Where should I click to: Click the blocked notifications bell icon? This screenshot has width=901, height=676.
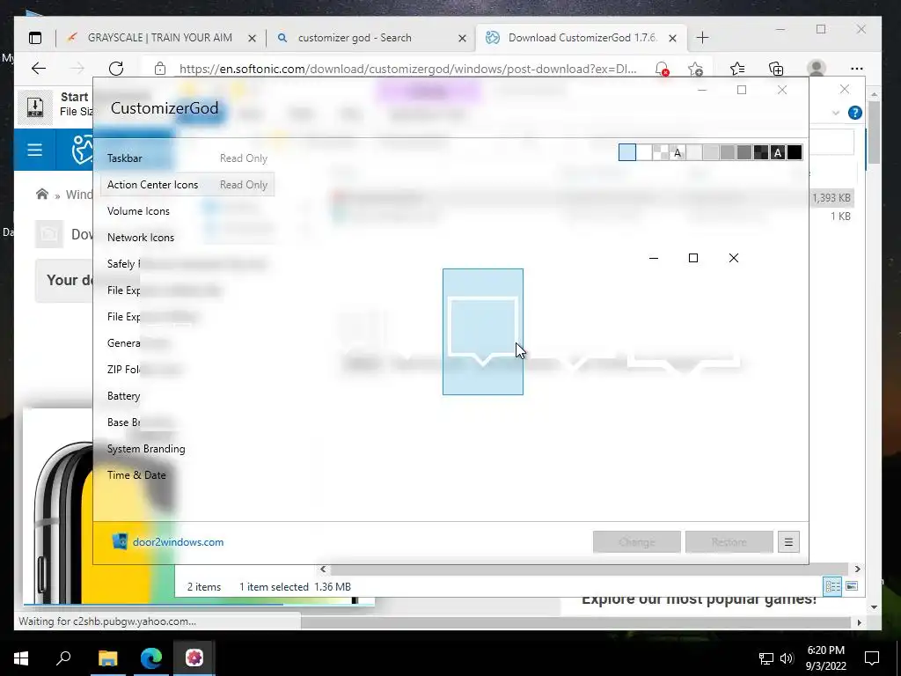click(662, 69)
